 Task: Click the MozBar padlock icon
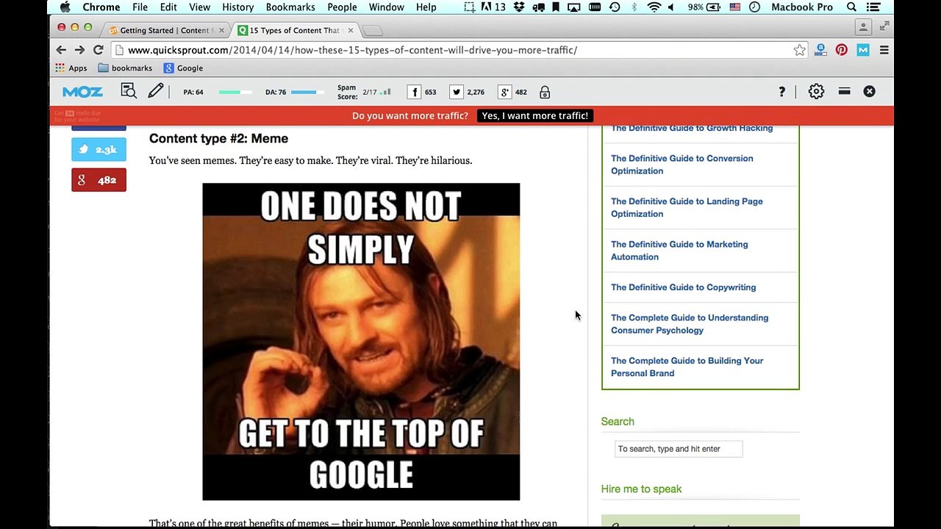(x=545, y=92)
